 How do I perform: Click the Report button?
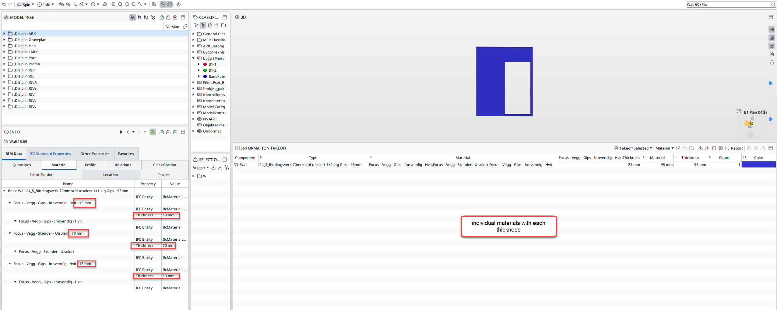tap(734, 148)
